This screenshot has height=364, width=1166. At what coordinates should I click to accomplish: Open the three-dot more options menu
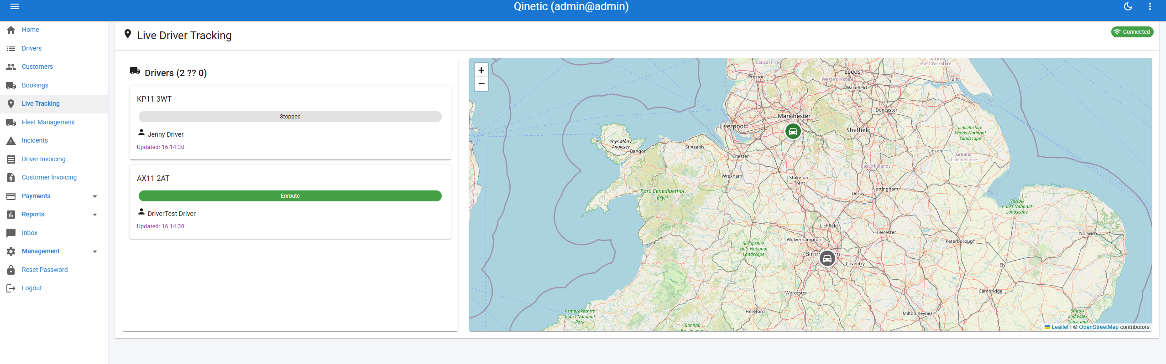(x=1150, y=6)
